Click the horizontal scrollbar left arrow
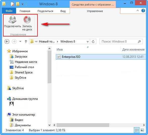 point(54,125)
